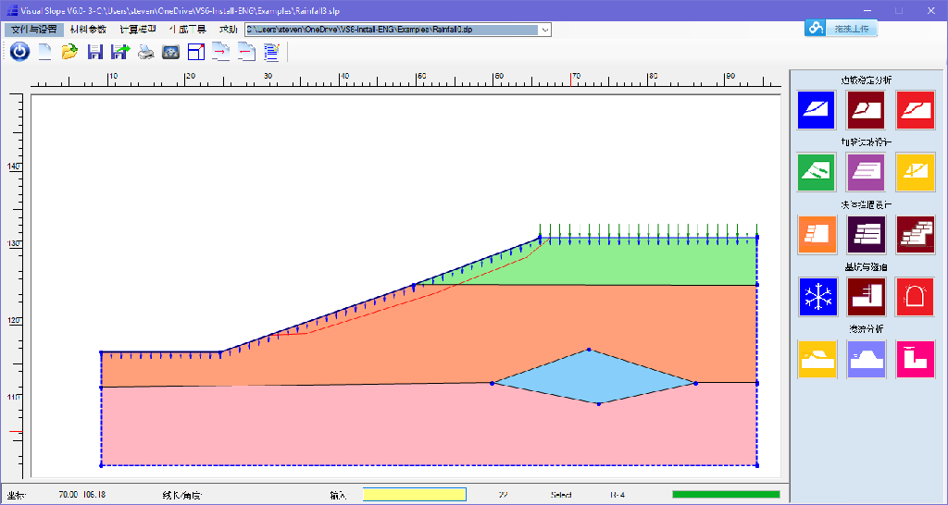This screenshot has width=948, height=505.
Task: Click the yellow input field in status bar
Action: point(414,495)
